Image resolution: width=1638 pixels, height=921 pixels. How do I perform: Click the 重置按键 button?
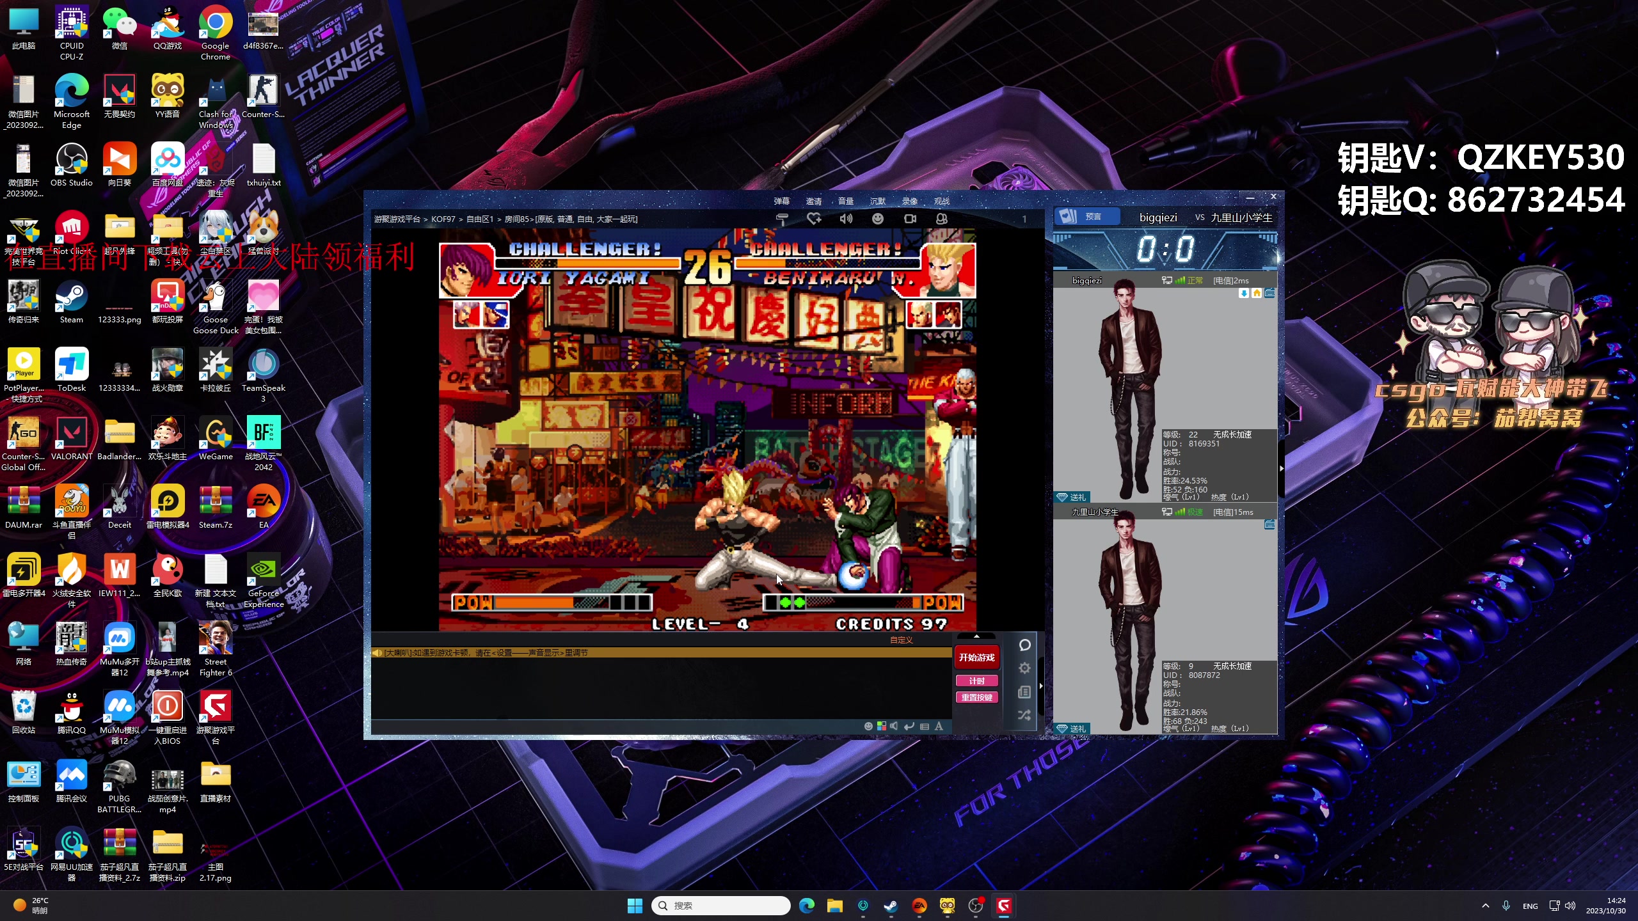tap(976, 698)
